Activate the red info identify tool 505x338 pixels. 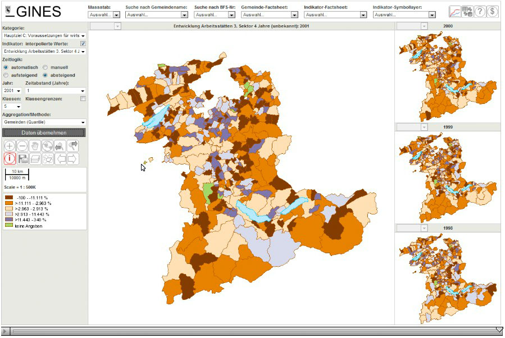tap(10, 159)
